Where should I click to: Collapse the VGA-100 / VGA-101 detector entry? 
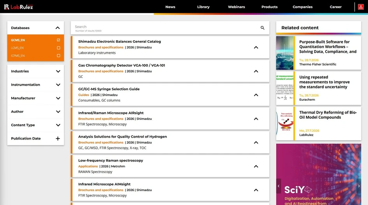point(256,71)
